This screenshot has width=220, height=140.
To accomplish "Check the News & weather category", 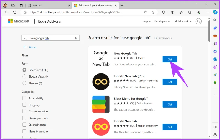I will click(24, 131).
